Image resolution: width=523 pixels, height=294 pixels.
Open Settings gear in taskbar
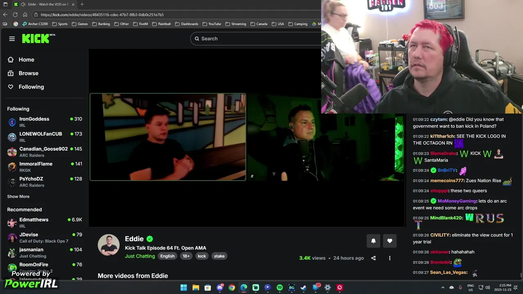(327, 287)
